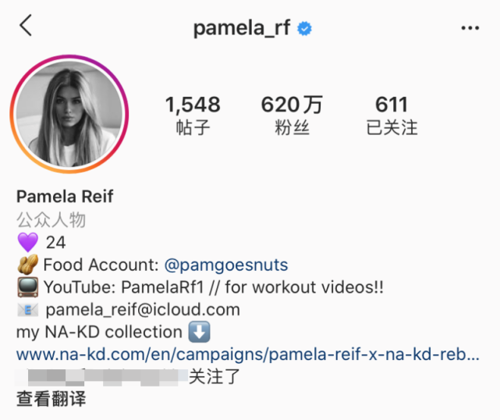Tap the peanut emoji icon
The image size is (500, 420).
(x=28, y=265)
